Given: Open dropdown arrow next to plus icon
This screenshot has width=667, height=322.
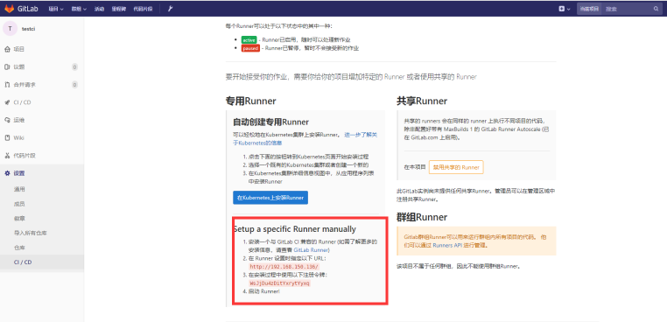Looking at the screenshot, I should pyautogui.click(x=569, y=9).
